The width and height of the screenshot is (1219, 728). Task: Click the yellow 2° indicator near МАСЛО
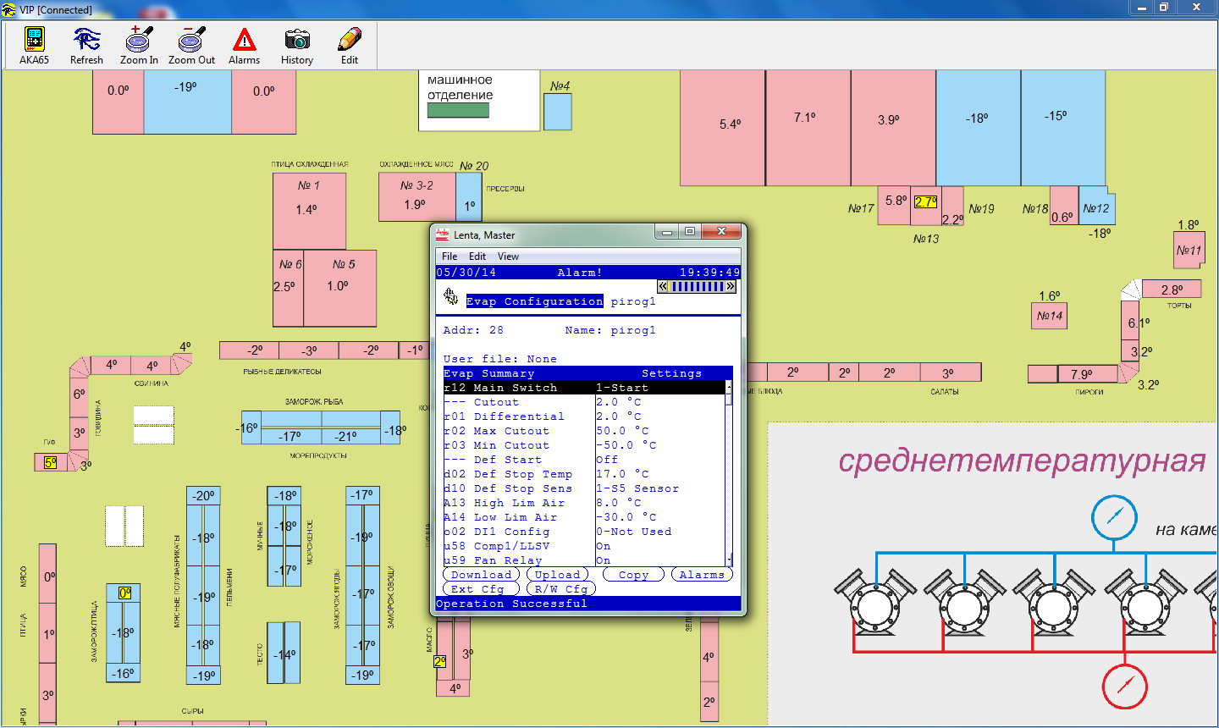(439, 661)
